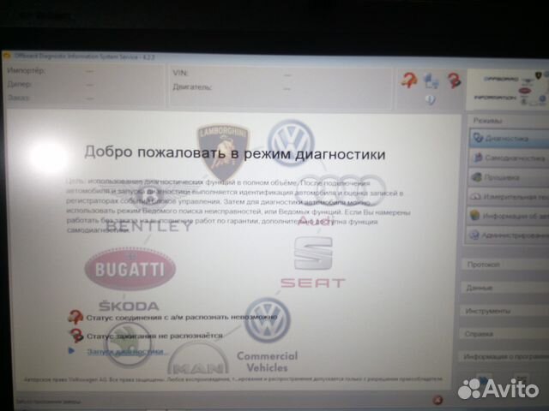Viewport: 549px width, 411px height.
Task: Click ignition status icon above Запуск диагностики
Action: [x=76, y=336]
